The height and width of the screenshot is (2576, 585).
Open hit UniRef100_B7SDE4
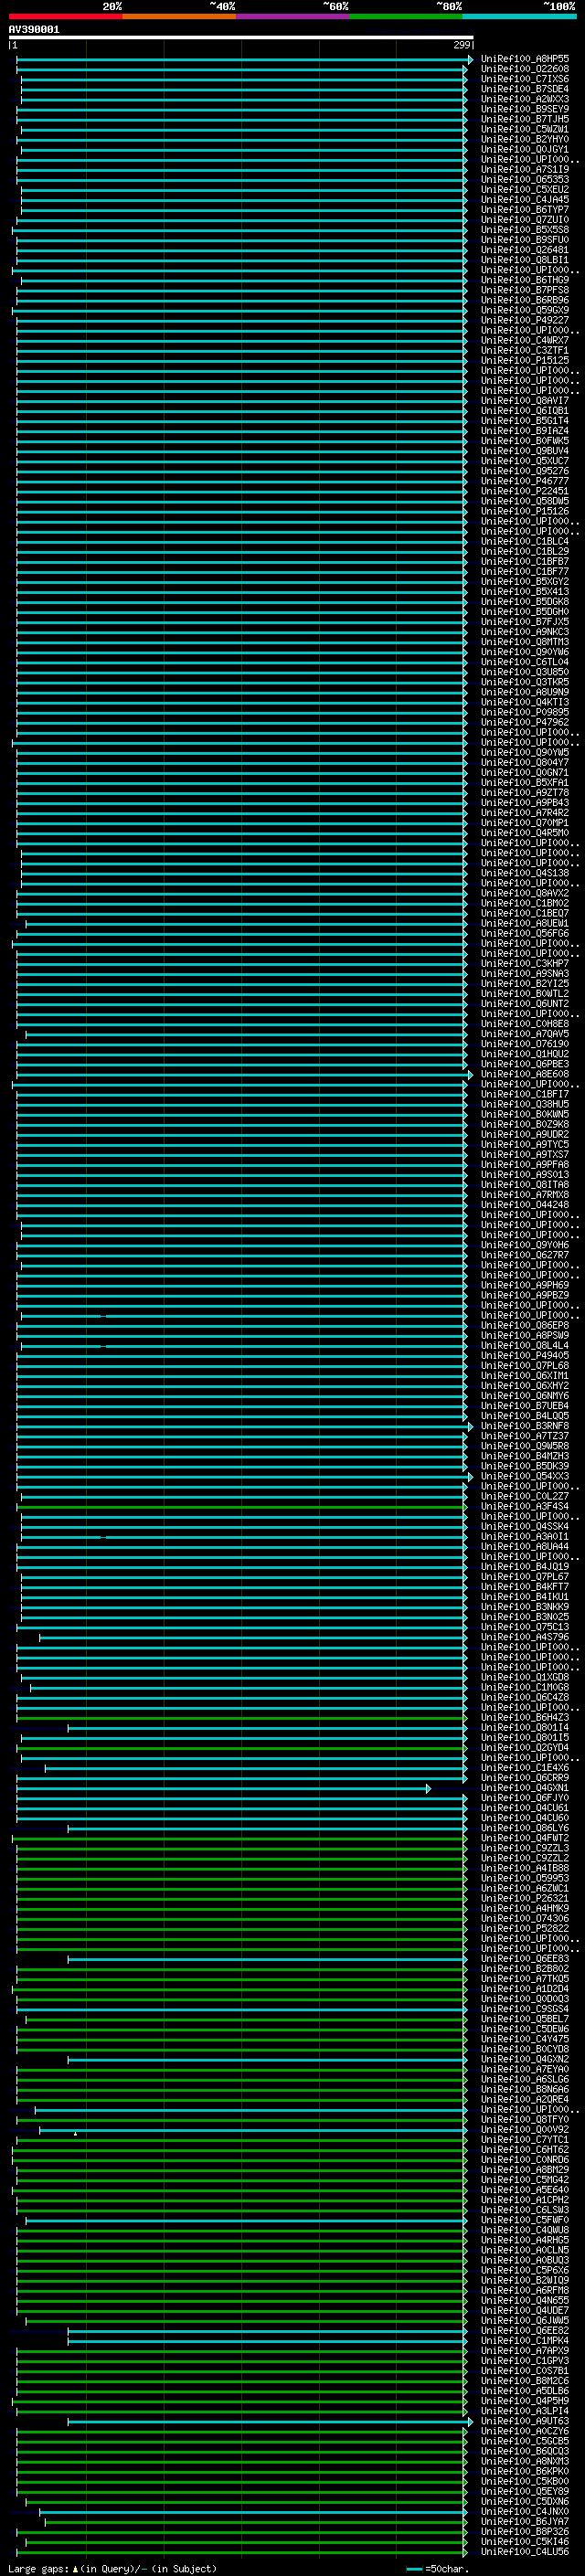click(x=525, y=90)
